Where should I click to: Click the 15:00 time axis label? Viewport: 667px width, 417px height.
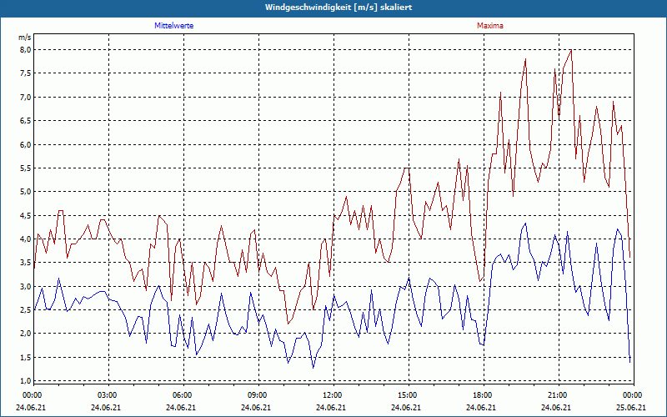pyautogui.click(x=408, y=395)
